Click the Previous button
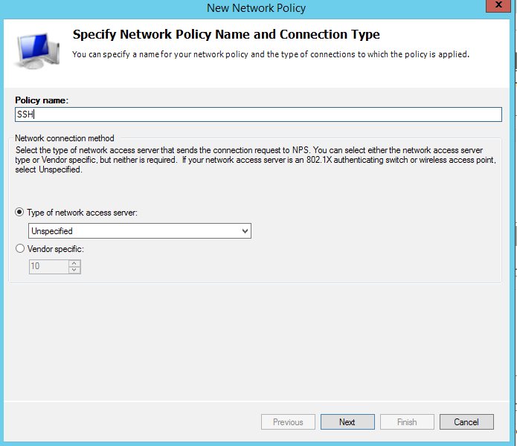 [288, 422]
